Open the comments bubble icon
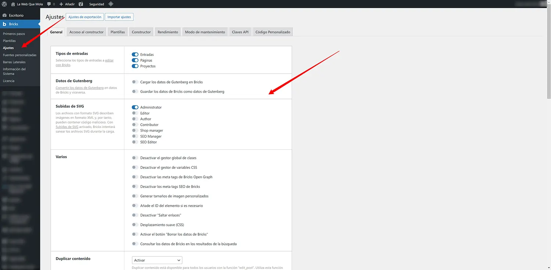Image resolution: width=551 pixels, height=270 pixels. pyautogui.click(x=49, y=4)
